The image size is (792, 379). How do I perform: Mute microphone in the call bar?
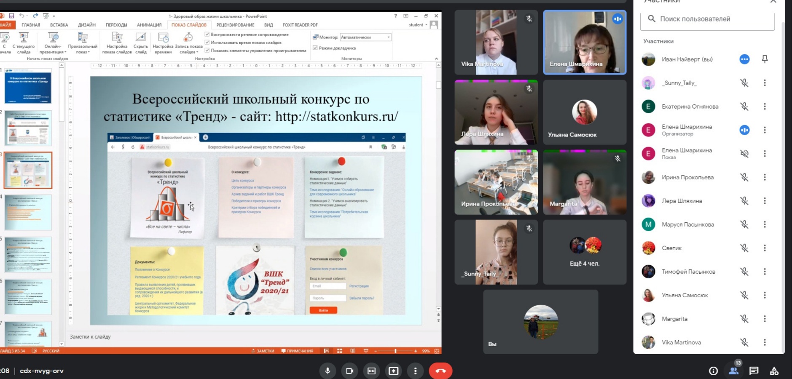(328, 371)
